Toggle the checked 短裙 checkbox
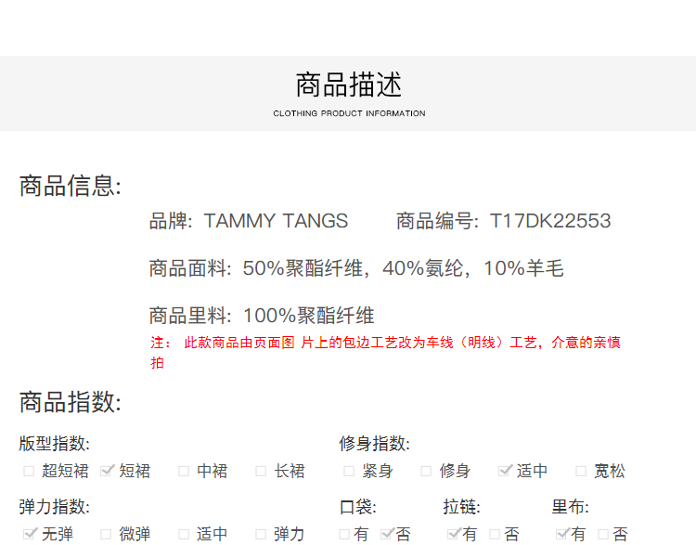The image size is (696, 545). [x=107, y=472]
